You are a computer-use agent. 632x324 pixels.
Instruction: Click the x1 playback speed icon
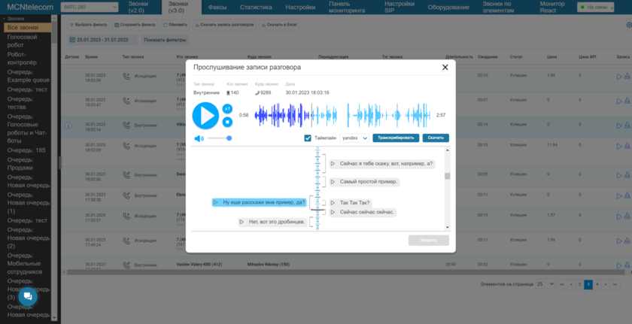coord(227,109)
